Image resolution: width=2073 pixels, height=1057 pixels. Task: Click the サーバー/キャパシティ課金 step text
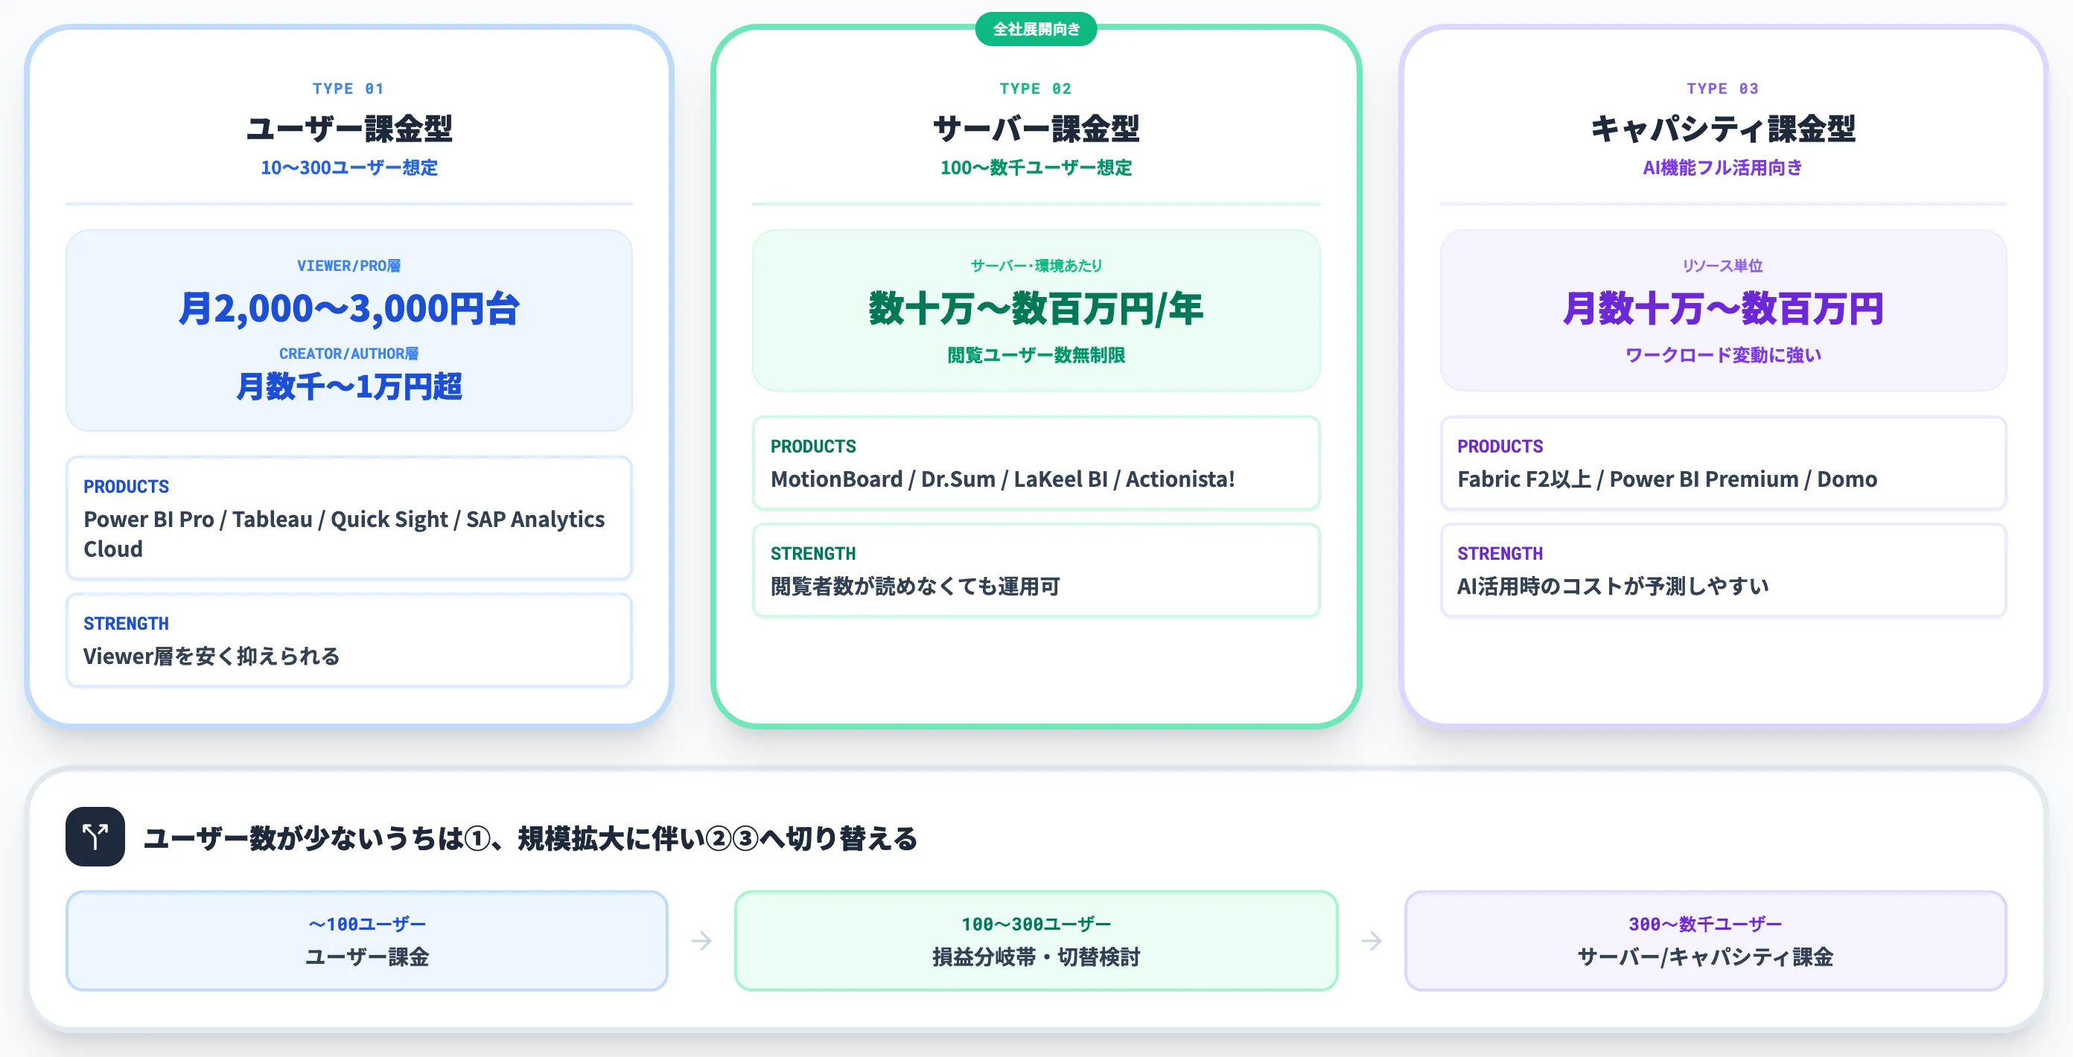pos(1705,957)
